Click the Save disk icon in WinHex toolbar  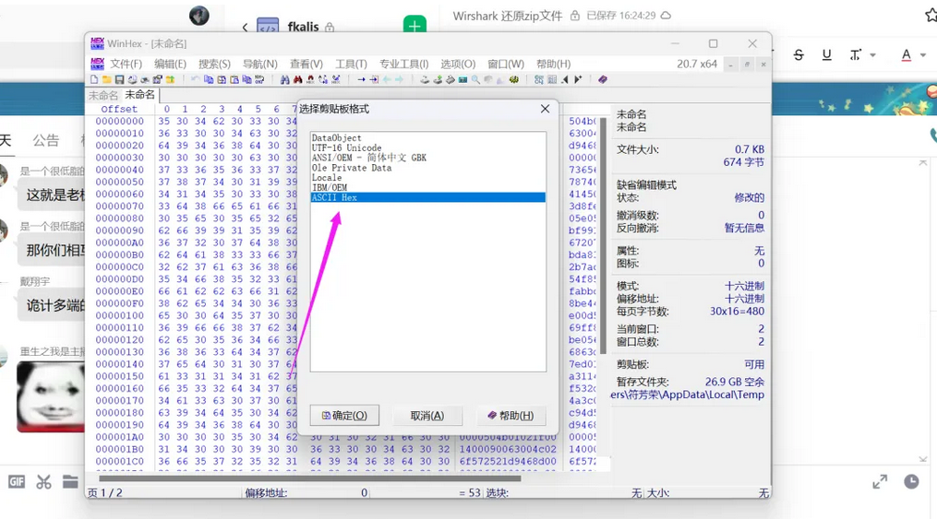coord(119,79)
